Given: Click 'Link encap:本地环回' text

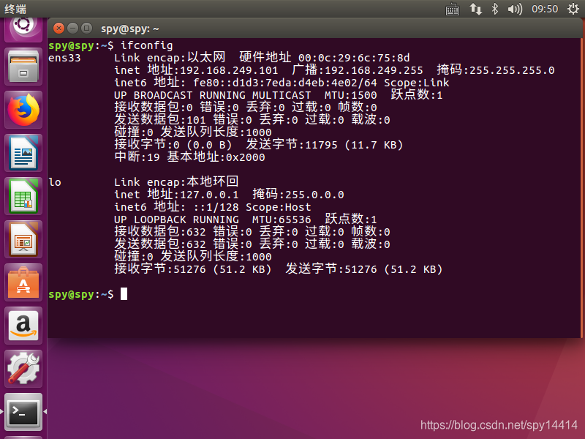Looking at the screenshot, I should coord(176,181).
